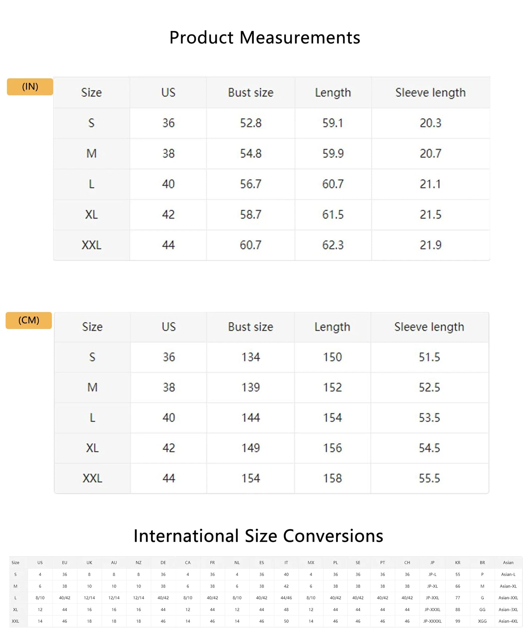Click the International Size Conversions heading
Image resolution: width=526 pixels, height=641 pixels.
tap(258, 536)
